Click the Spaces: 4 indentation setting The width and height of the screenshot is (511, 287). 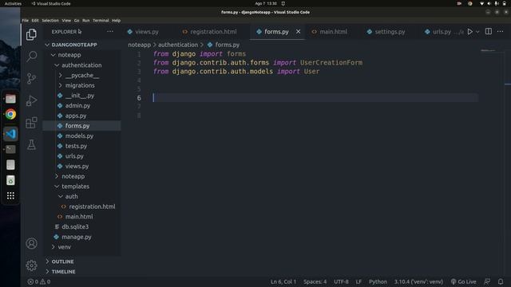point(315,281)
